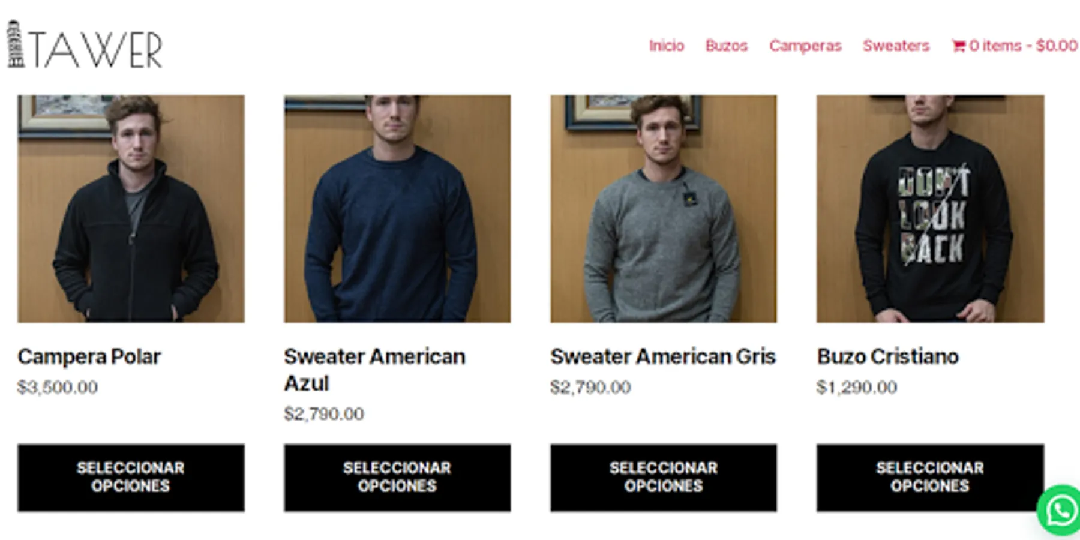Viewport: 1080px width, 540px height.
Task: Click the Sweater American Azul title
Action: (374, 370)
